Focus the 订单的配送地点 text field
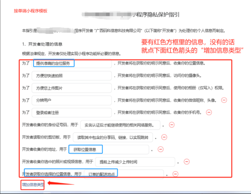The width and height of the screenshot is (251, 194). 123,174
